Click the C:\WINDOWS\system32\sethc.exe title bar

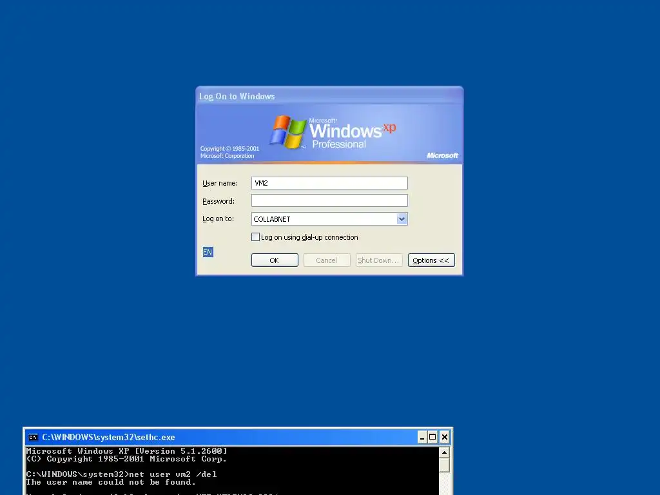[x=238, y=438]
